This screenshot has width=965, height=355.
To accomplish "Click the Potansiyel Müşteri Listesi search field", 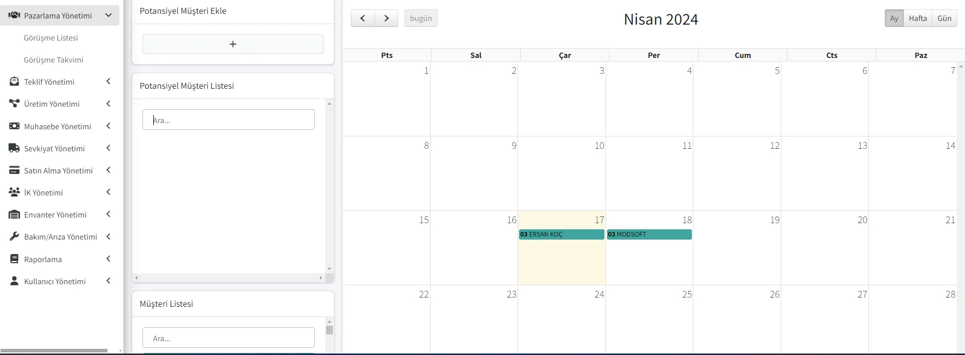I will [x=228, y=120].
